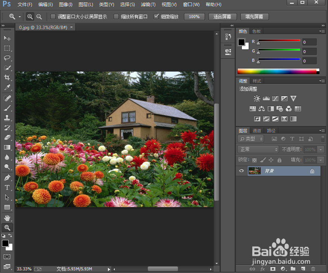Create a new layer icon
The height and width of the screenshot is (273, 328).
click(x=303, y=268)
